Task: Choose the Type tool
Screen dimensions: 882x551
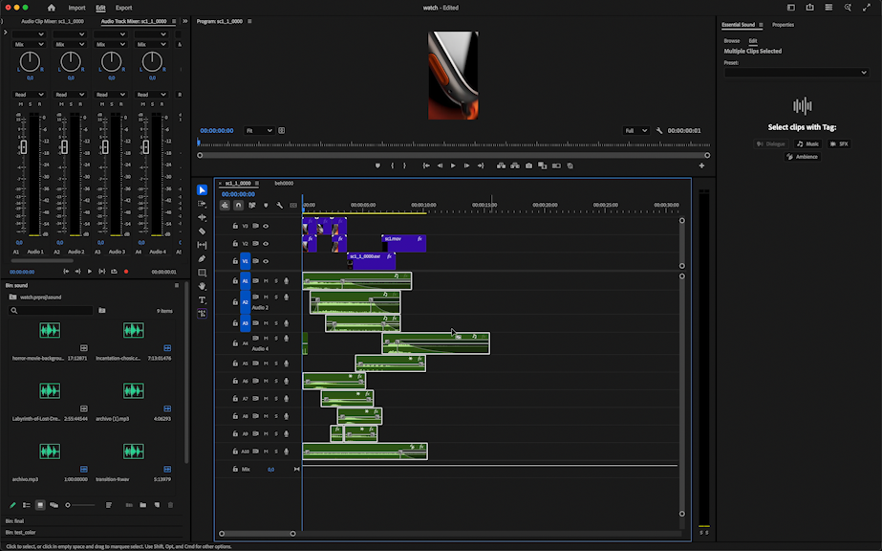Action: [202, 299]
